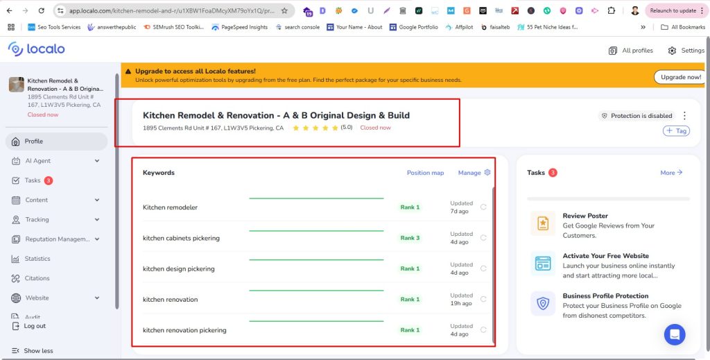Click Reputation Management icon
The width and height of the screenshot is (710, 360).
16,239
